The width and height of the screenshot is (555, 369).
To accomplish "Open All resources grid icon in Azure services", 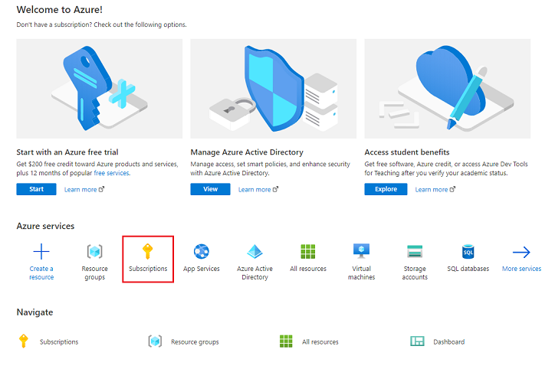I will point(308,252).
